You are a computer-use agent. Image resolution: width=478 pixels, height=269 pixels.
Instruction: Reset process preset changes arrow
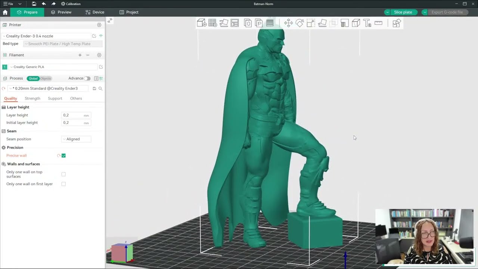pyautogui.click(x=4, y=89)
